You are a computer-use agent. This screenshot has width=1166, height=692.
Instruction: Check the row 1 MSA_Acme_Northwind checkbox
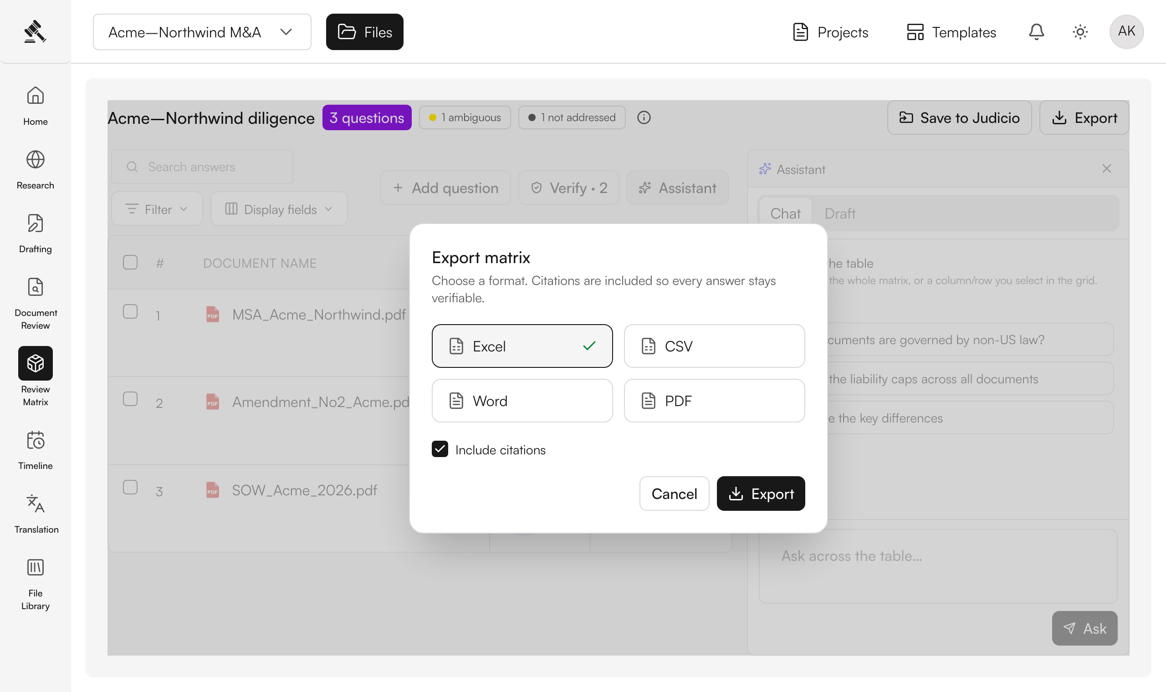click(130, 311)
